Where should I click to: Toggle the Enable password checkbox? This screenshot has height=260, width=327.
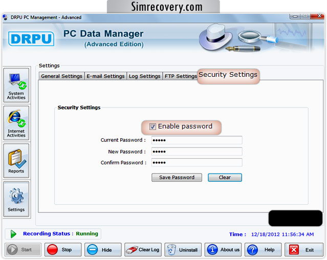click(152, 126)
